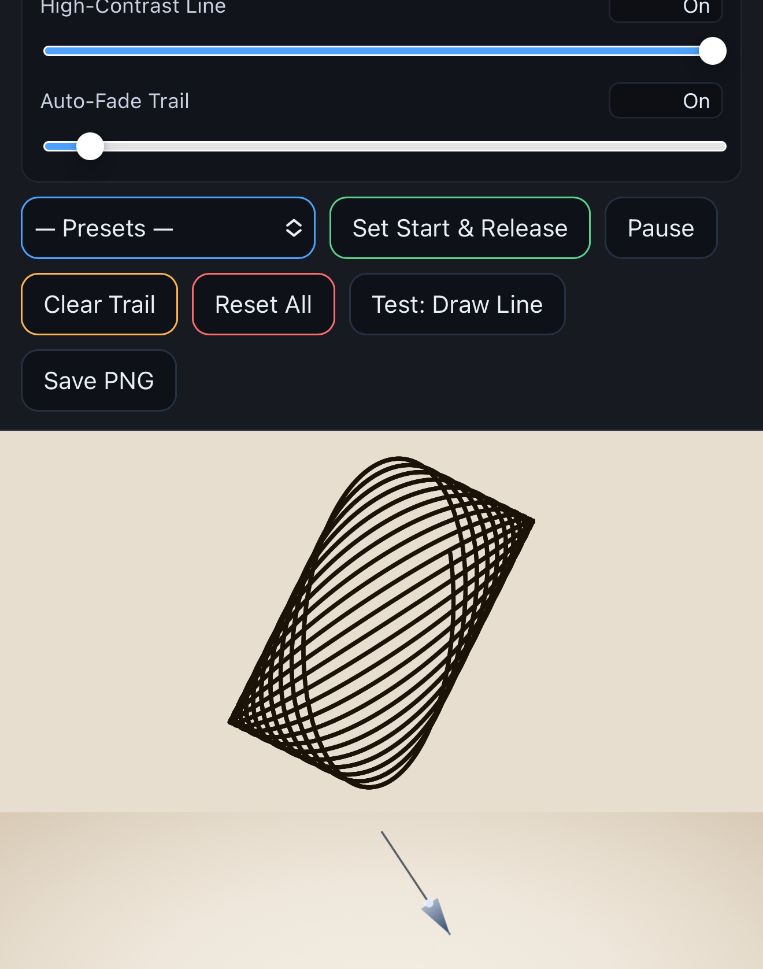Click the High-Contrast Line slider handle
The height and width of the screenshot is (969, 763).
click(713, 51)
